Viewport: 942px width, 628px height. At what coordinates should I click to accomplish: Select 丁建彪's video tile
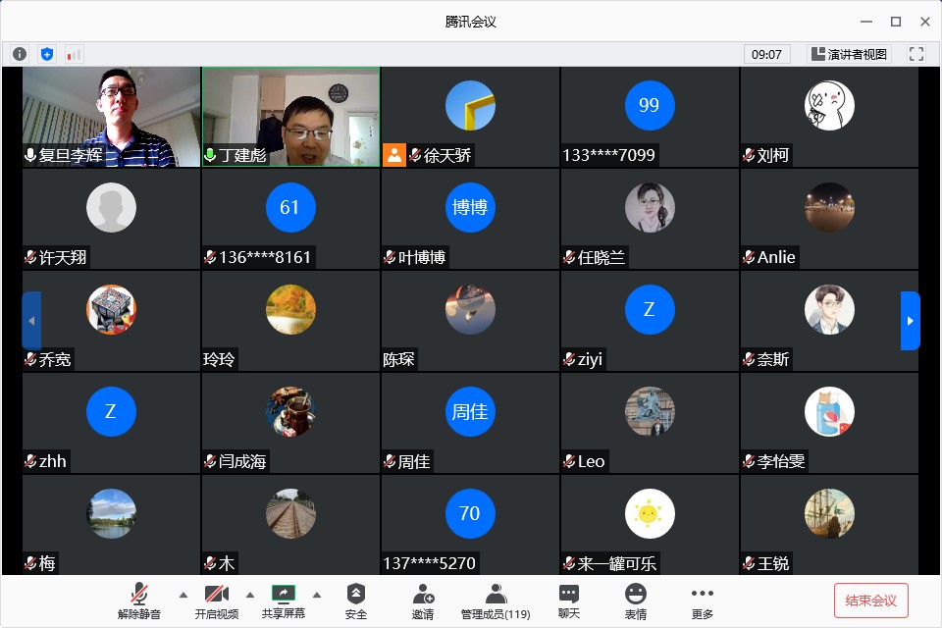[x=290, y=117]
